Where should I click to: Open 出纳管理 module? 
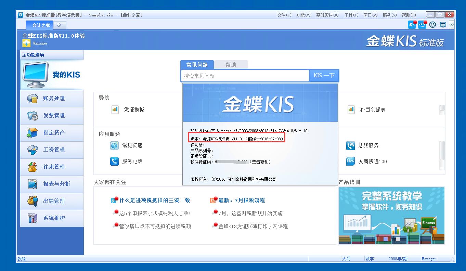tap(52, 201)
